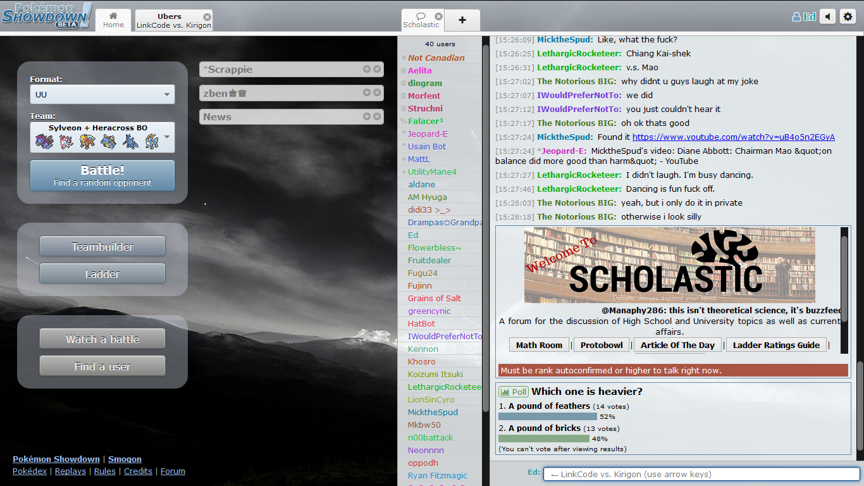Open the Smogon footer link
Image resolution: width=864 pixels, height=486 pixels.
(x=125, y=459)
